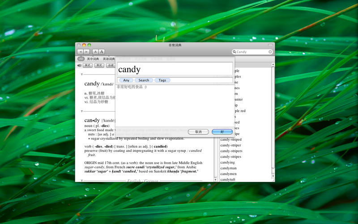Choose the 英式 pronunciation button

pyautogui.click(x=99, y=65)
